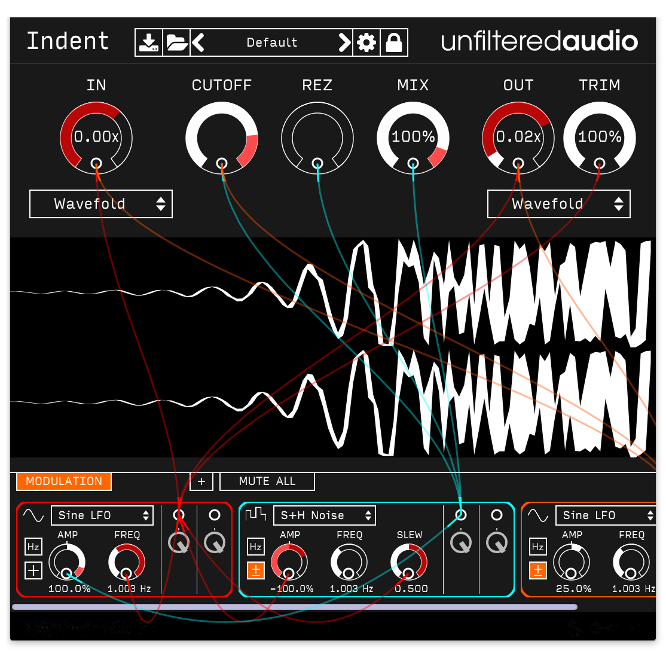Click sine wave icon of third Sine LFO module

pyautogui.click(x=538, y=515)
